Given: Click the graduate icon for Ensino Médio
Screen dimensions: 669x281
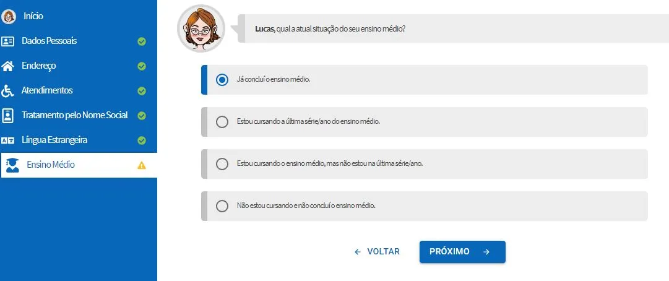Looking at the screenshot, I should point(13,165).
